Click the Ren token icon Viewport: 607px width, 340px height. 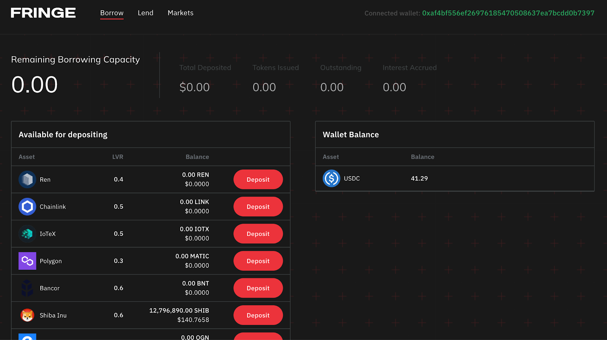[27, 179]
